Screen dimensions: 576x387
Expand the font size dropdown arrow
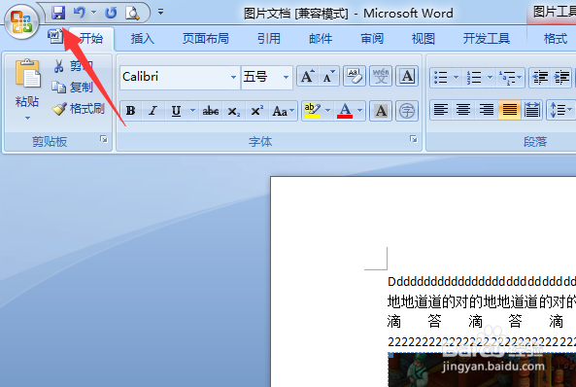[x=286, y=77]
